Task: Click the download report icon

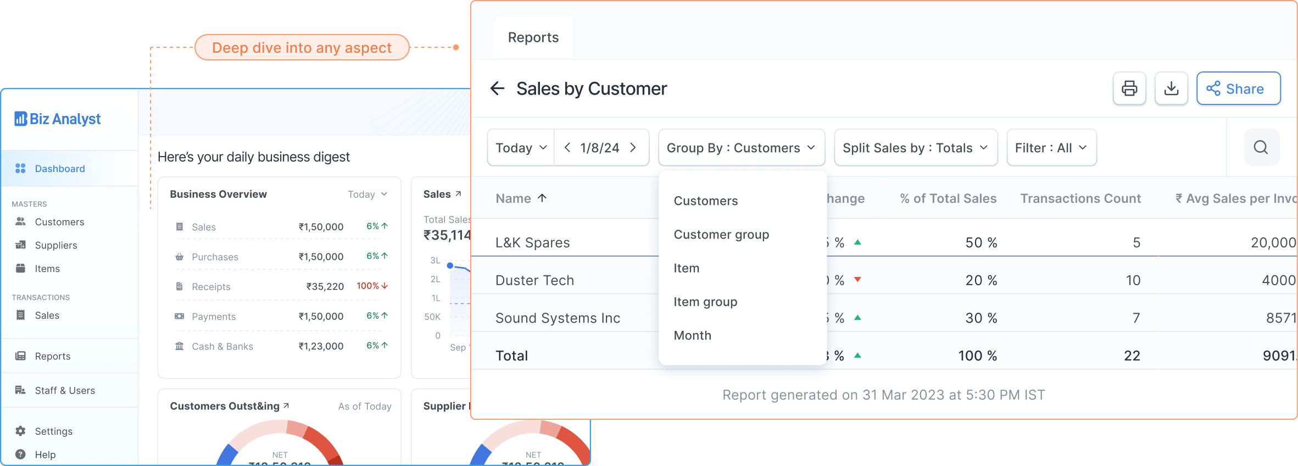Action: pos(1171,88)
